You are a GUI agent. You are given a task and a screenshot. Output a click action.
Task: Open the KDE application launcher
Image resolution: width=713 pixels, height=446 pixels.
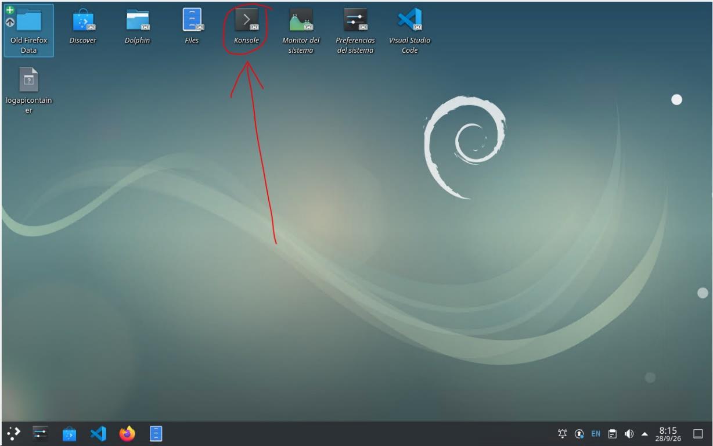click(x=13, y=433)
